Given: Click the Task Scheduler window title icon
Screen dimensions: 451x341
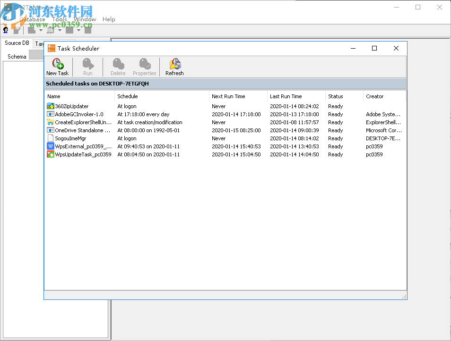Looking at the screenshot, I should tap(51, 48).
